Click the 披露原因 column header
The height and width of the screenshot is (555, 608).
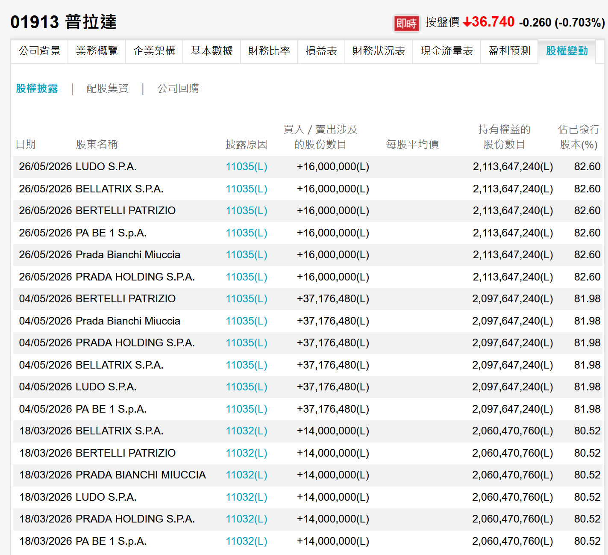point(247,145)
